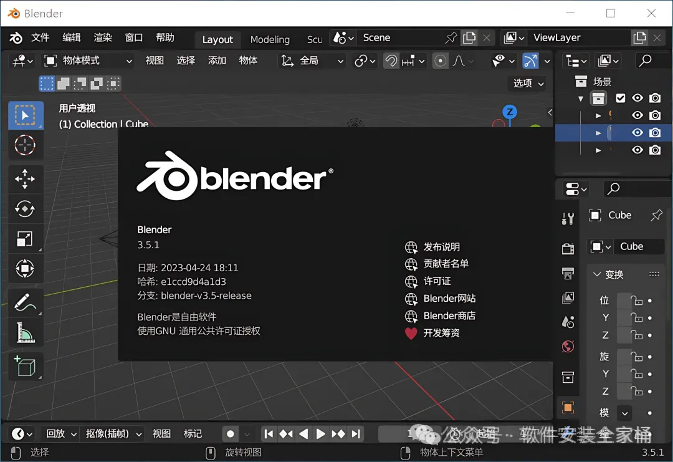Open the Scene properties tab icon
Image resolution: width=673 pixels, height=462 pixels.
click(x=568, y=322)
